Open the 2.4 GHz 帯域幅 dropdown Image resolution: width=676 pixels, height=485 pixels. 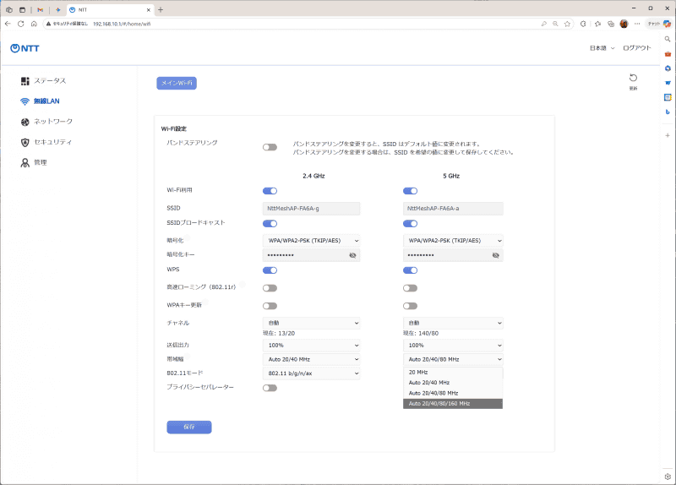311,359
